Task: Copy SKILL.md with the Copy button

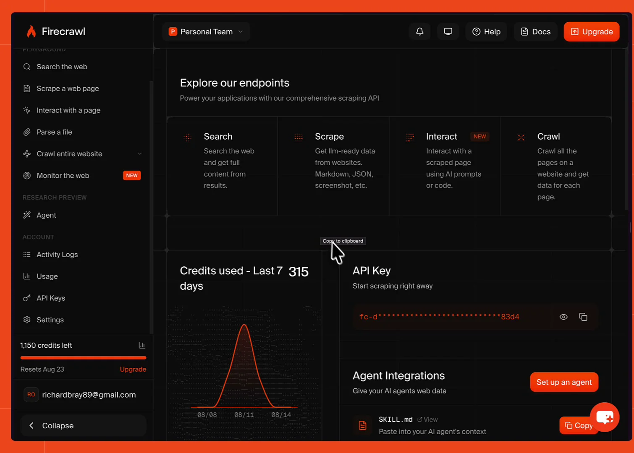Action: point(579,425)
